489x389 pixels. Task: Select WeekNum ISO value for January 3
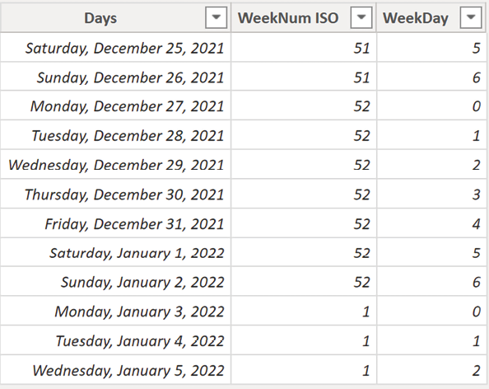tap(304, 311)
